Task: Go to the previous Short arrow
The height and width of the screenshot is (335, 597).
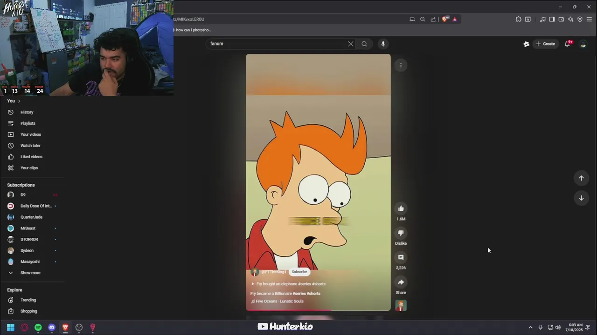Action: [581, 178]
